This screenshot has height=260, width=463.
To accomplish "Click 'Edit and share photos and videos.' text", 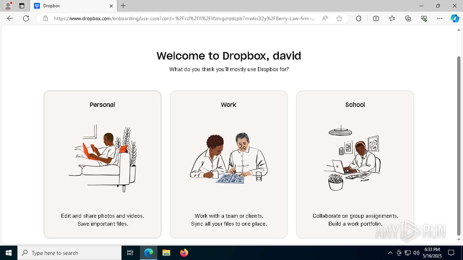I will click(x=102, y=216).
